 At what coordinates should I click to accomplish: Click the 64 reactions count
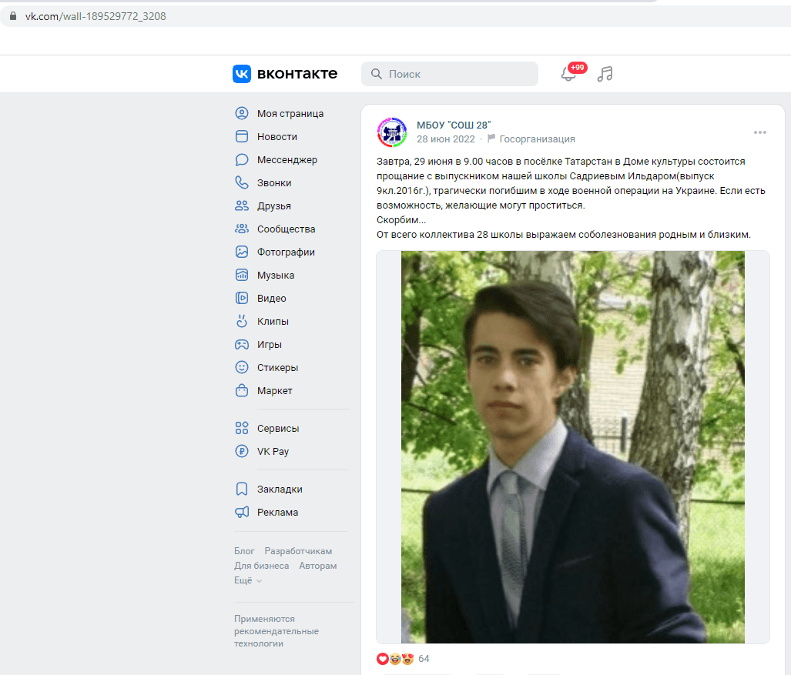424,658
